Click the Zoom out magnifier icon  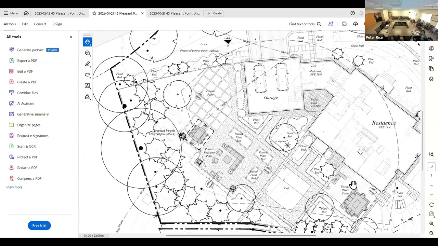431,233
